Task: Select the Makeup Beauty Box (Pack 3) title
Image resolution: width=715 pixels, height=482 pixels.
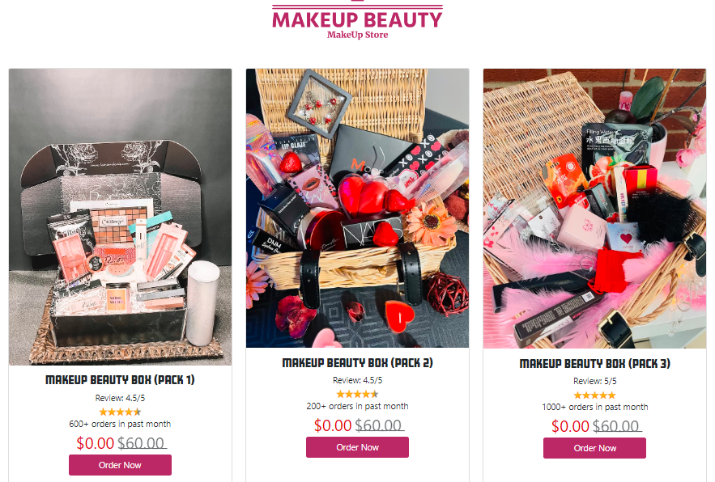Action: point(594,364)
